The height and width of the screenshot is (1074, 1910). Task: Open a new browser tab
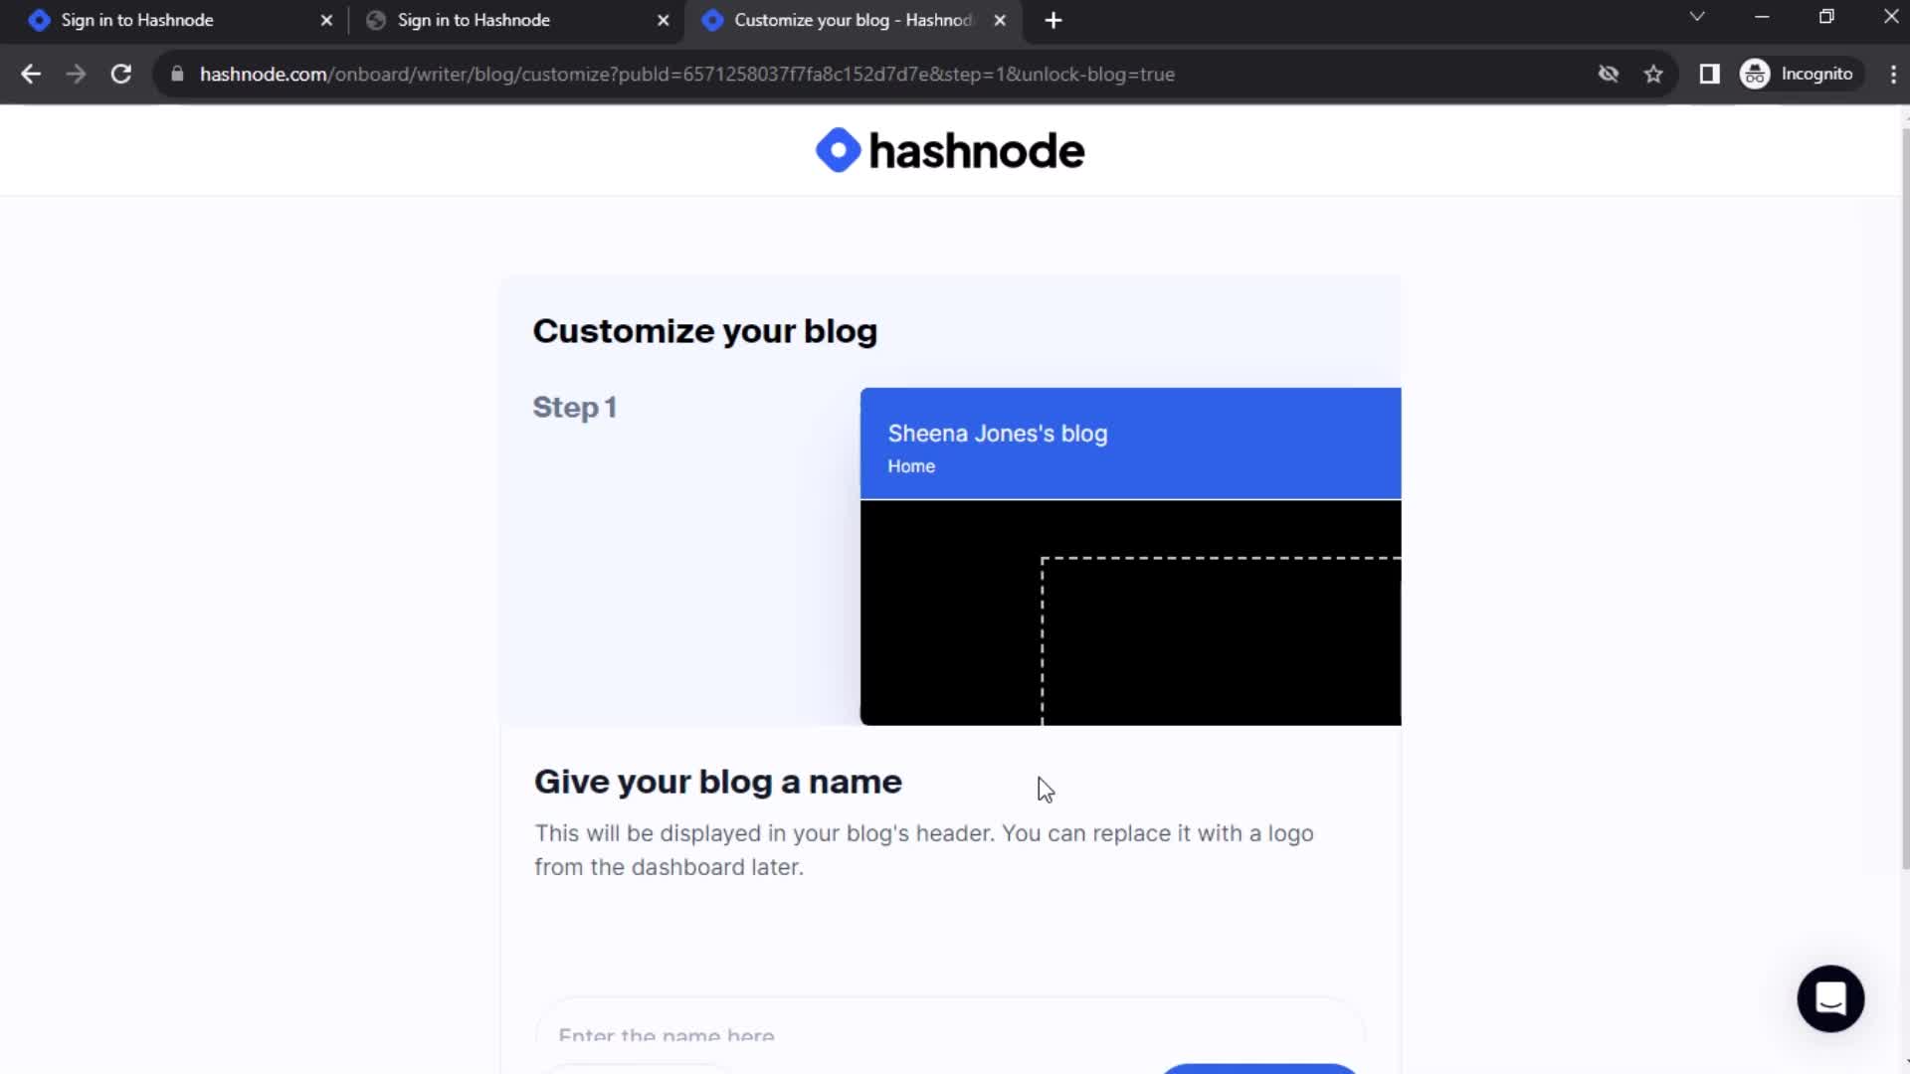coord(1053,20)
